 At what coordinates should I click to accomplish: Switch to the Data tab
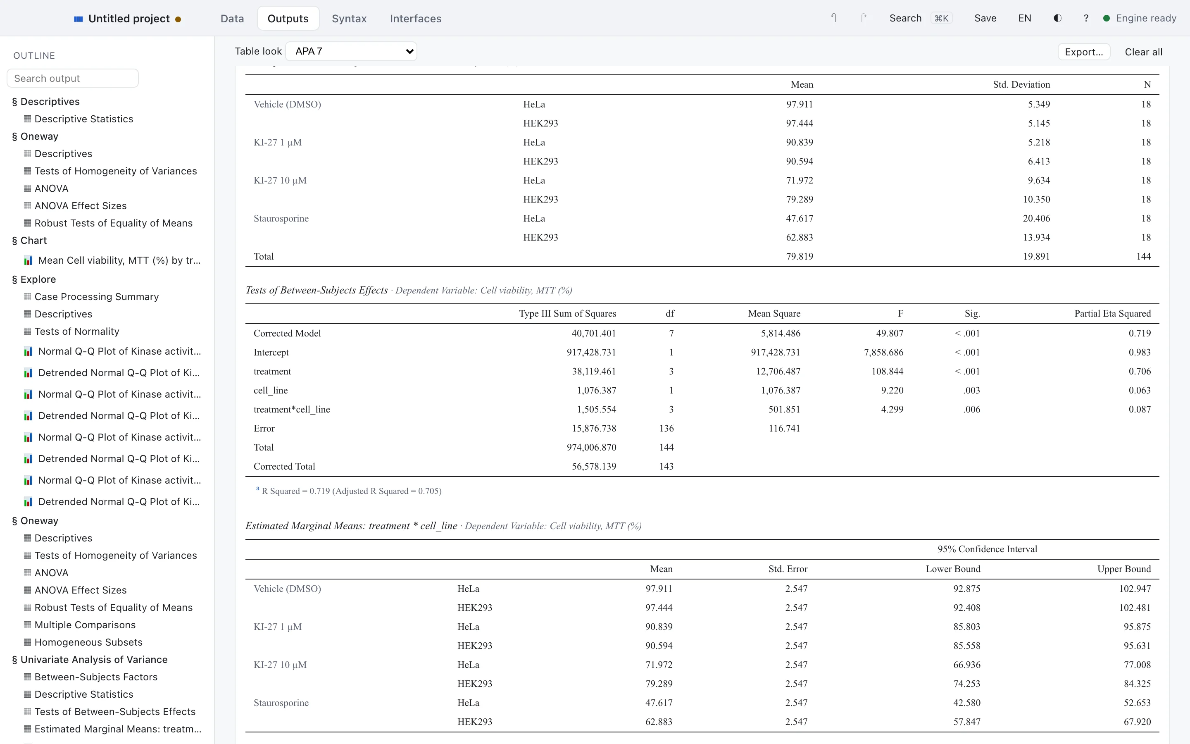pyautogui.click(x=232, y=19)
